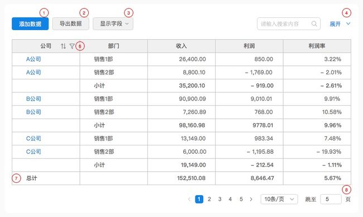Open the 显示字段 dropdown

[113, 23]
